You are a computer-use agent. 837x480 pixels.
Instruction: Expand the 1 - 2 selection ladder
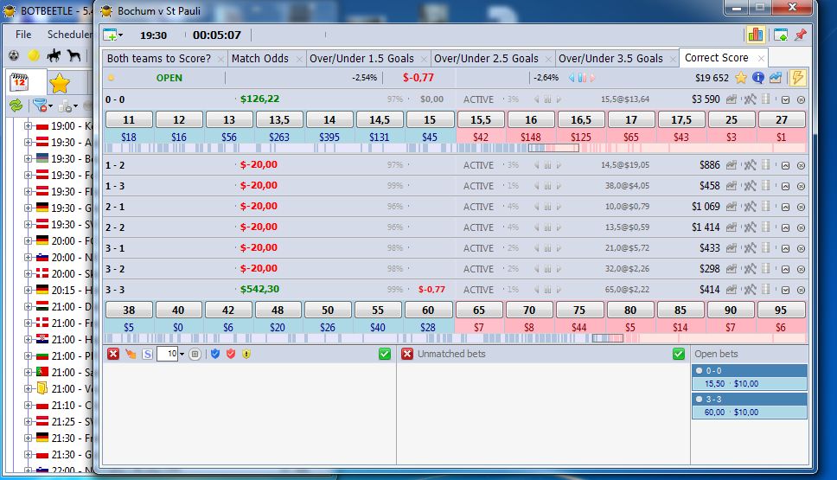point(785,165)
